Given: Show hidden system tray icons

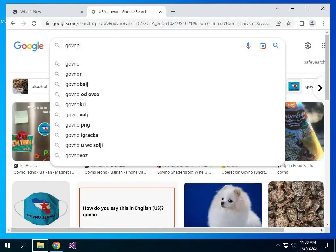Looking at the screenshot, I should pyautogui.click(x=278, y=245).
